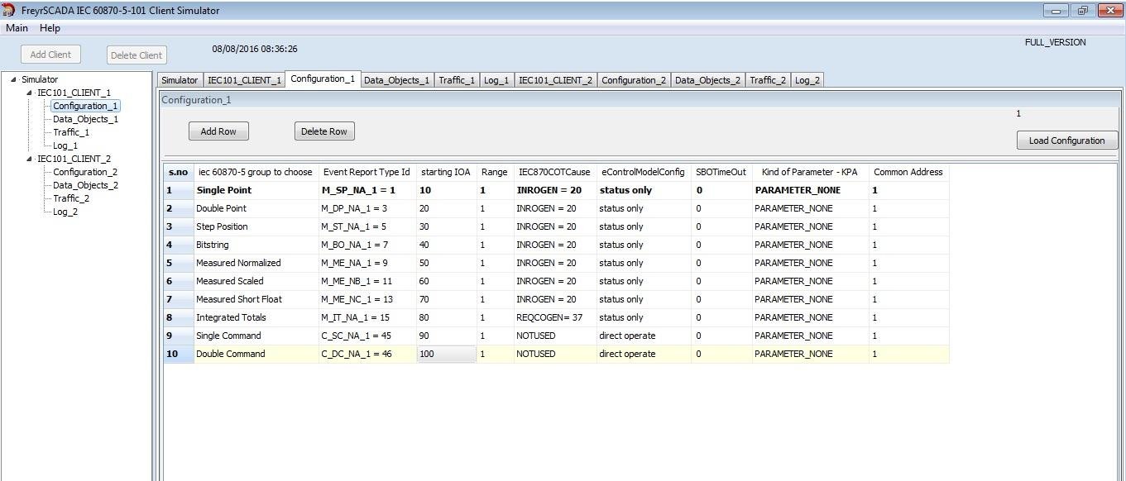Switch to the Traffic_1 tab

457,80
